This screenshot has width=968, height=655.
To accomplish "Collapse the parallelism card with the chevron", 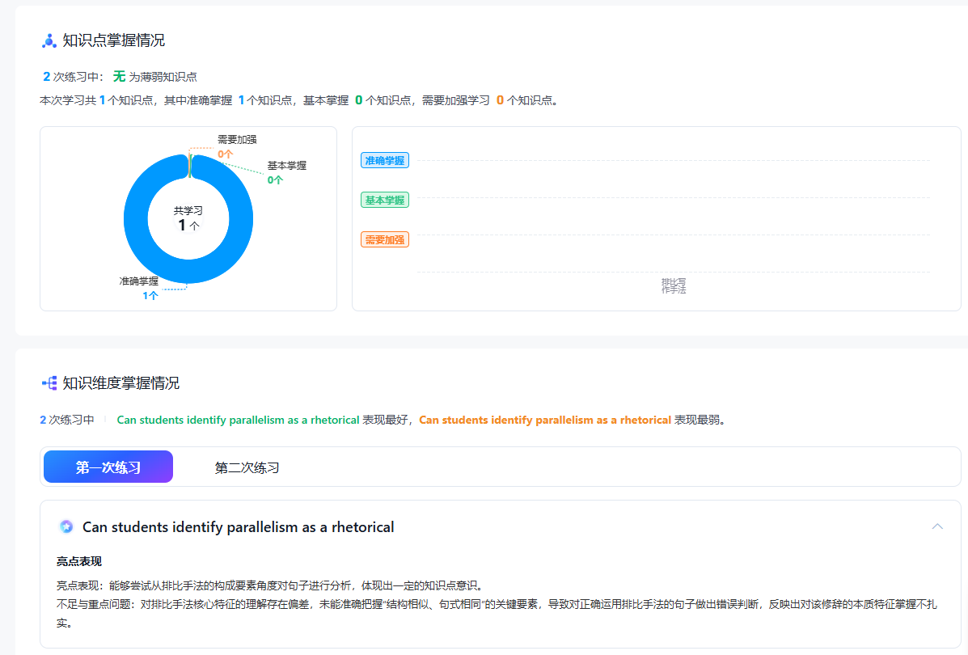I will [x=937, y=526].
